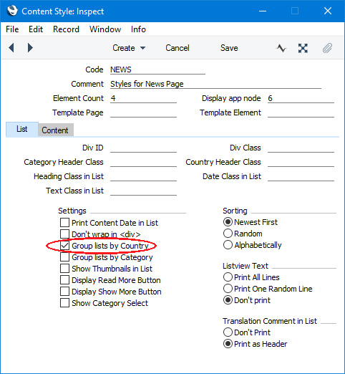Click the Template Page input field
This screenshot has width=345, height=374.
tap(143, 112)
